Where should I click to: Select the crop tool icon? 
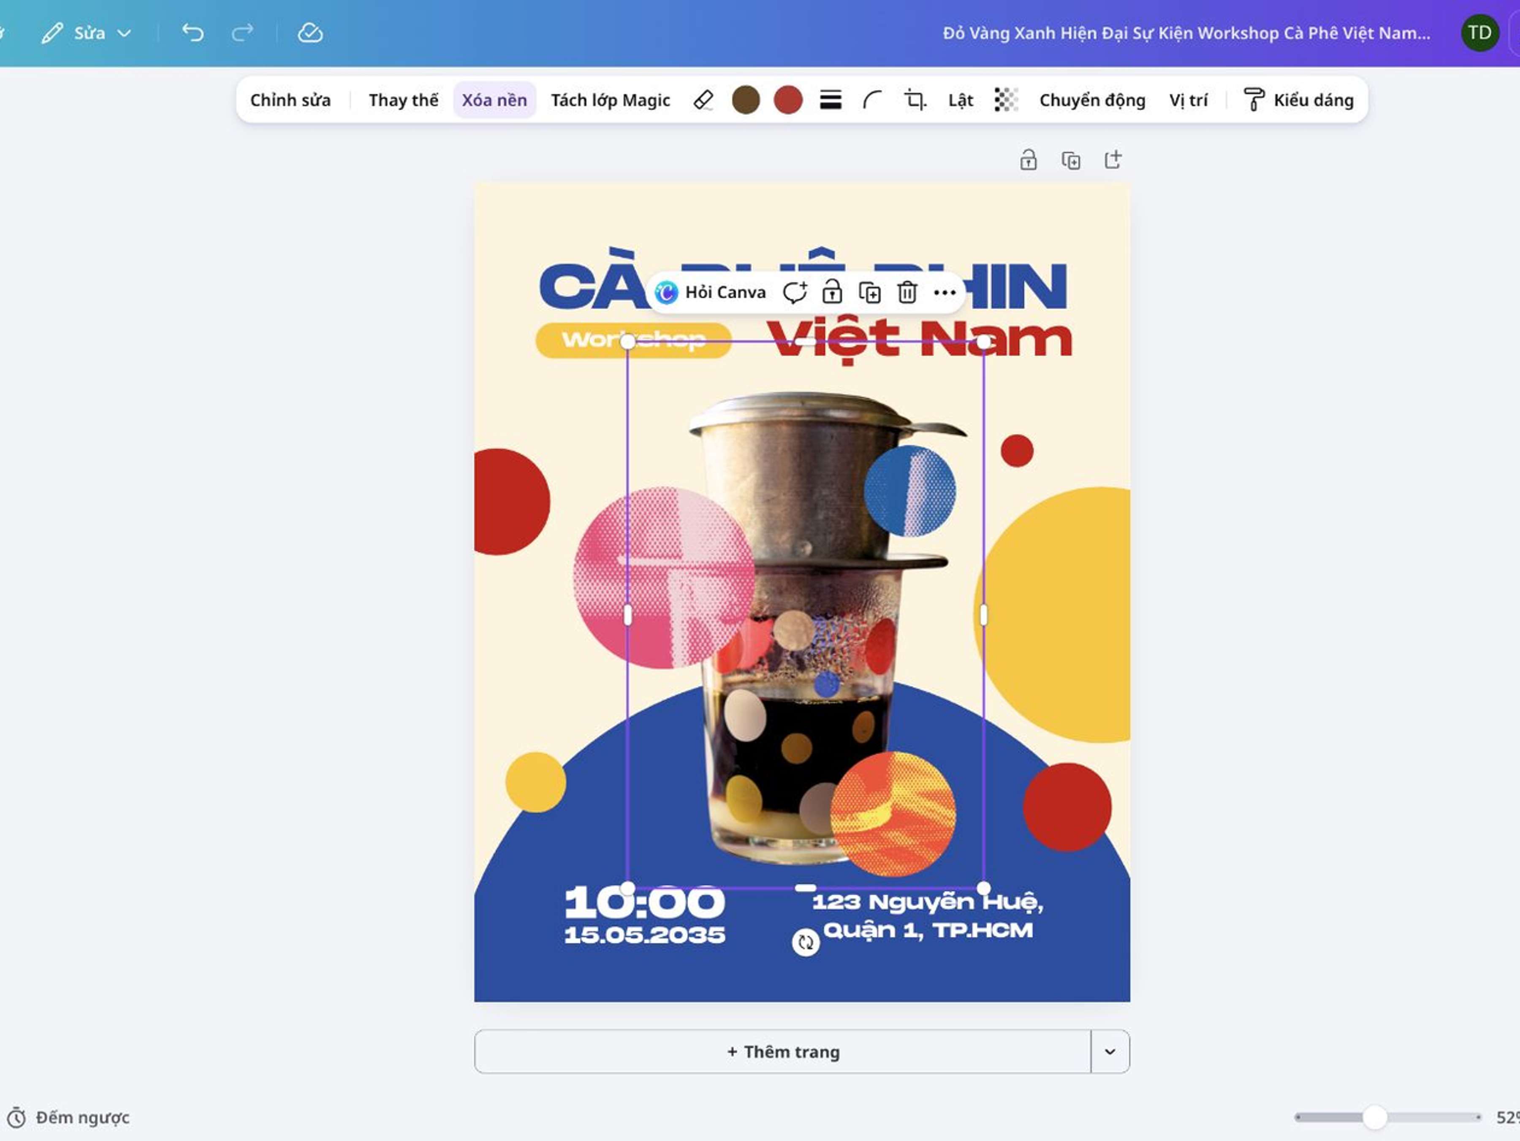[915, 100]
